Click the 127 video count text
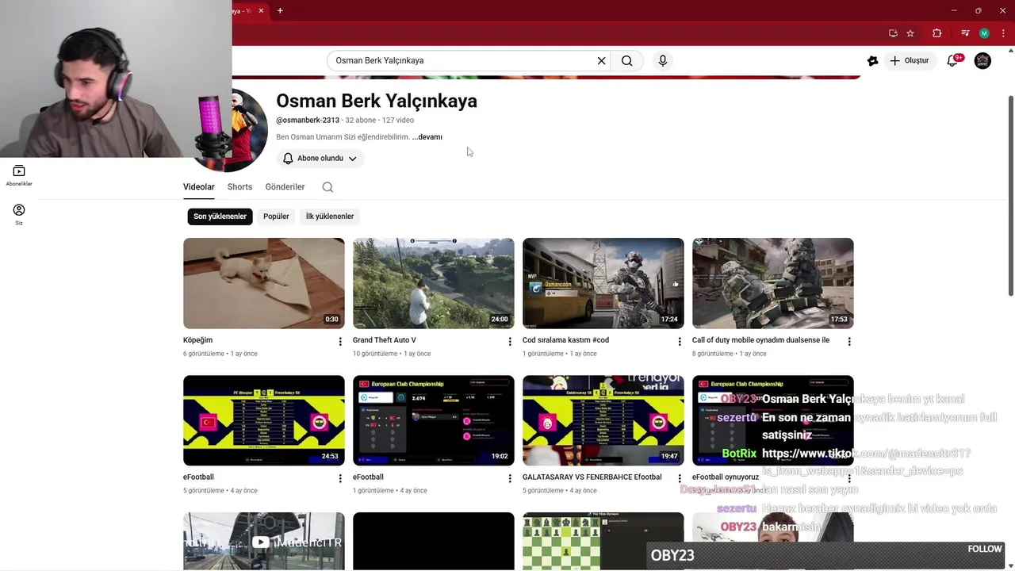 coord(398,121)
